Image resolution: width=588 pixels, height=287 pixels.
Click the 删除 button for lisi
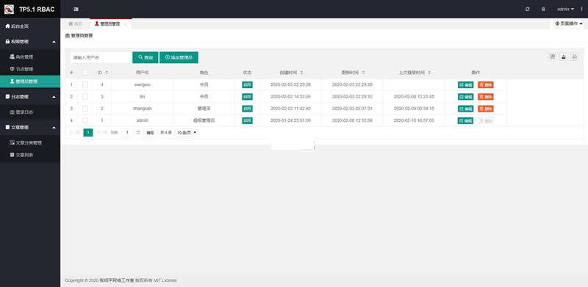pyautogui.click(x=486, y=97)
